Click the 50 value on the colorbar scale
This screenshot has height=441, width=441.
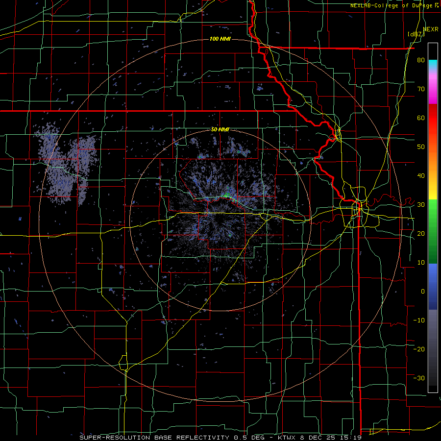coord(421,147)
